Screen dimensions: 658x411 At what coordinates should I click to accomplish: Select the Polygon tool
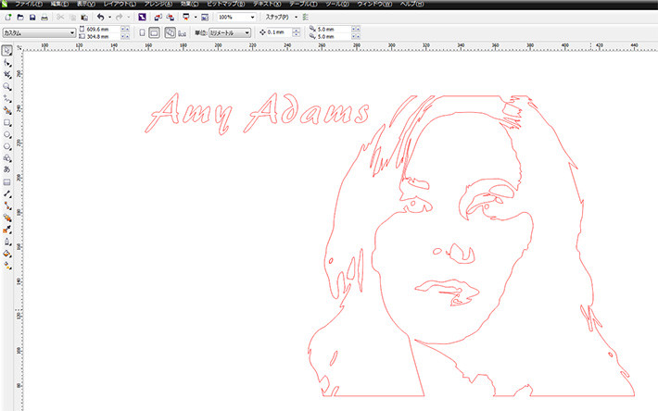coord(7,146)
